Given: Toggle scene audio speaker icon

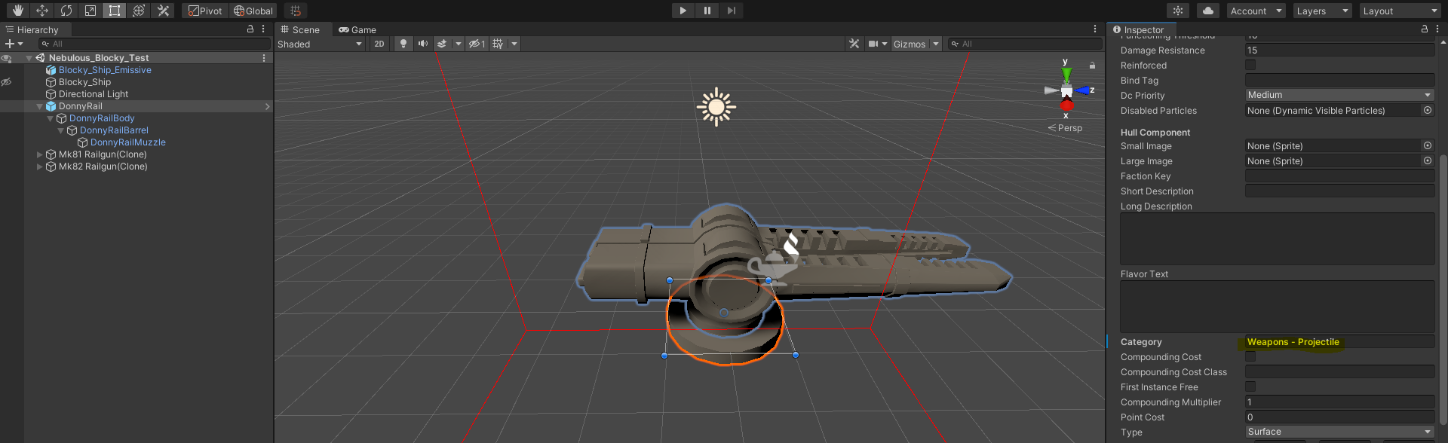Looking at the screenshot, I should tap(423, 44).
